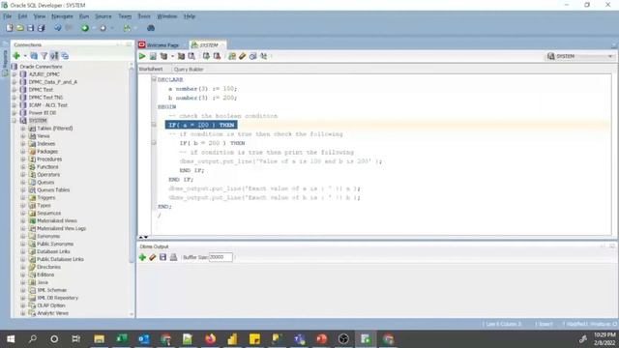Click the Commit icon in worksheet toolbar

click(206, 56)
